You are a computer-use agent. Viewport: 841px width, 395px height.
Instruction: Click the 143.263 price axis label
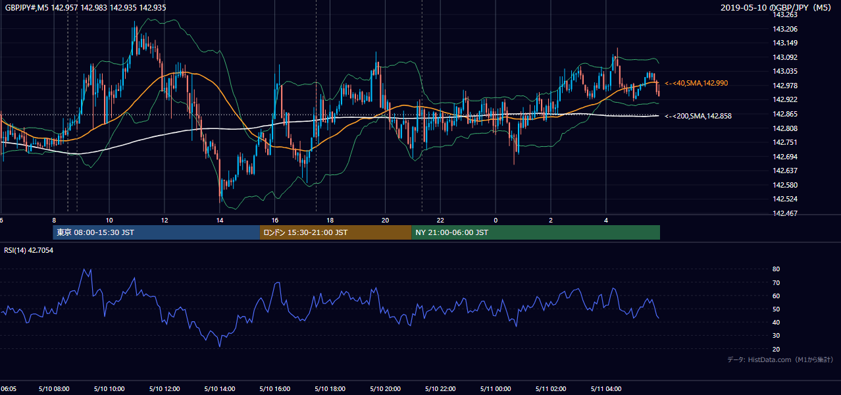click(x=785, y=14)
